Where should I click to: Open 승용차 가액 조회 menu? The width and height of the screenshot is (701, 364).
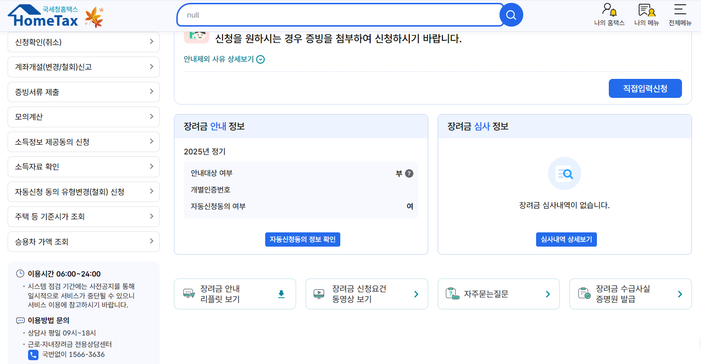pos(84,241)
